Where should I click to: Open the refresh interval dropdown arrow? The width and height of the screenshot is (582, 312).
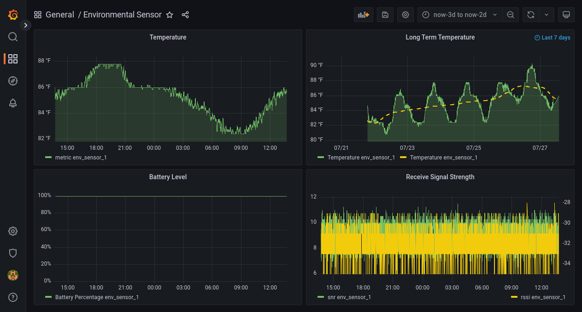tap(547, 15)
